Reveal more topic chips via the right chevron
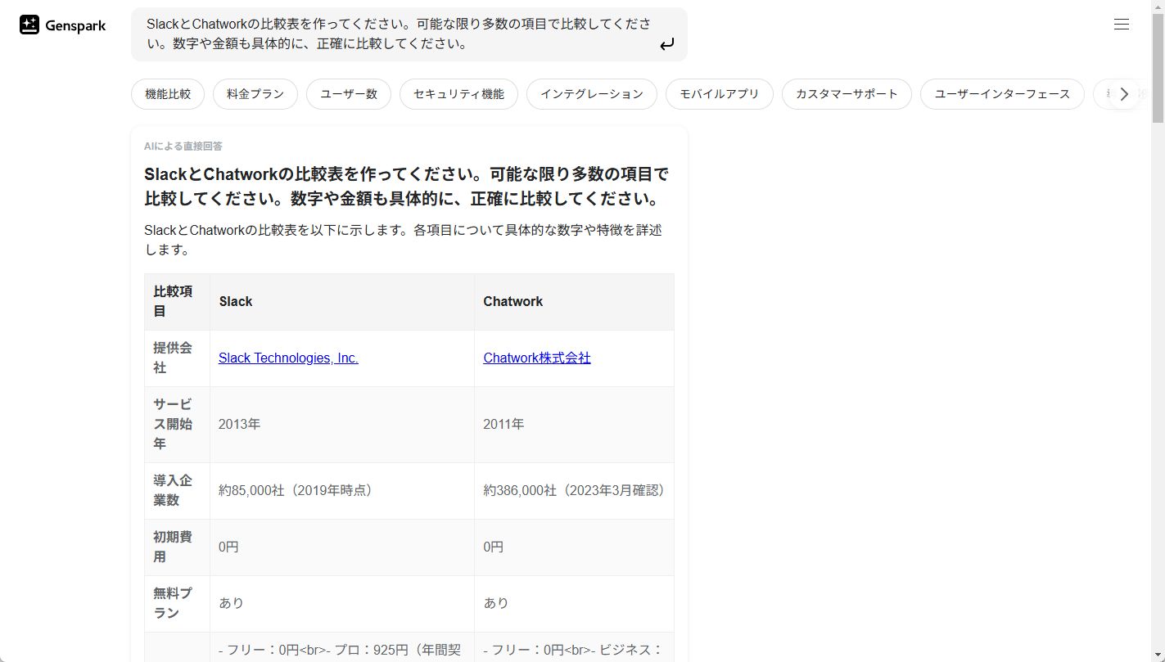The height and width of the screenshot is (662, 1165). click(x=1124, y=93)
